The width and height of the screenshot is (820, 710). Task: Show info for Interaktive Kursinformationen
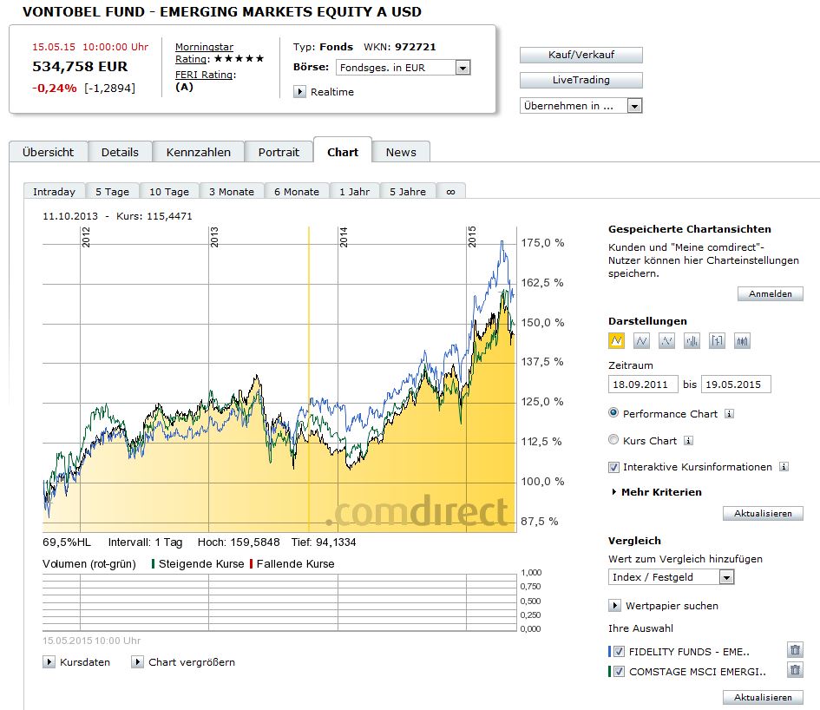(x=784, y=467)
